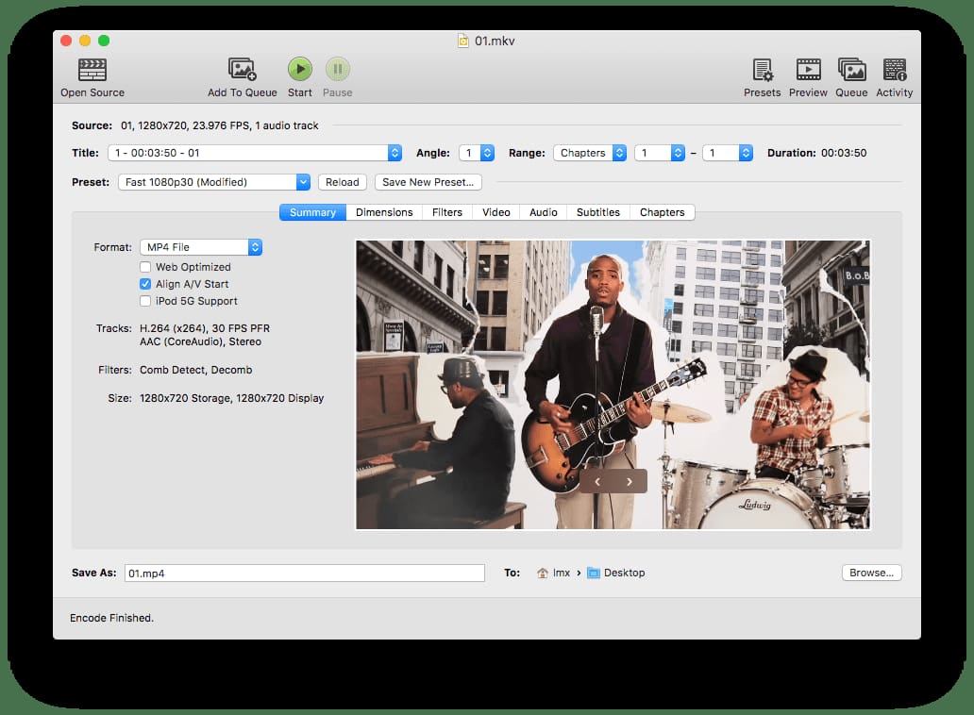Open the Preset dropdown Fast 1080p30
The height and width of the screenshot is (715, 974).
[x=214, y=182]
